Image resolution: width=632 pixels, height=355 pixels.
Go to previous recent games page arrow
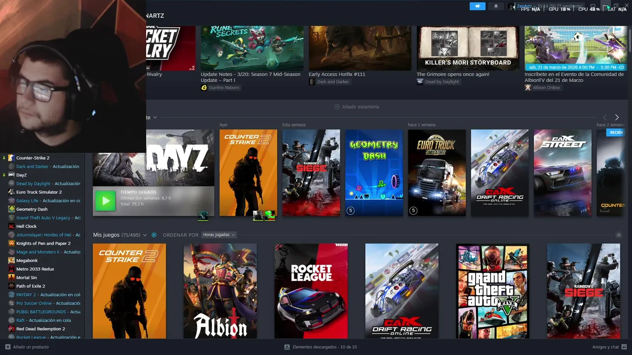(x=605, y=117)
